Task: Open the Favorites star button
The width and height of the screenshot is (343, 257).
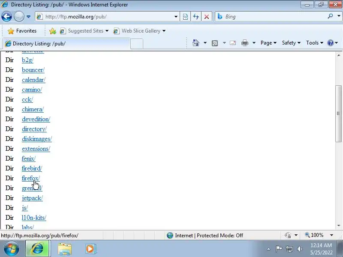Action: pyautogui.click(x=22, y=31)
